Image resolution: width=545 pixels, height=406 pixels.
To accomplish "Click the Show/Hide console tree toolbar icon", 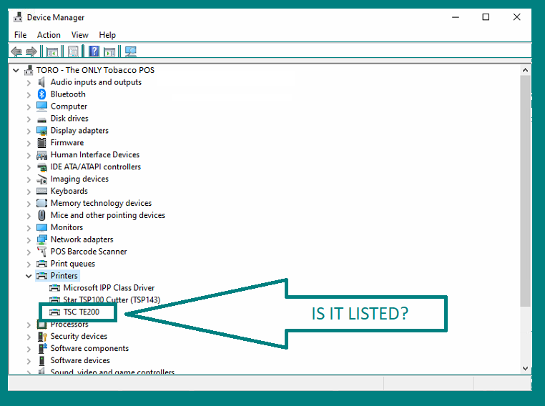I will [x=52, y=52].
